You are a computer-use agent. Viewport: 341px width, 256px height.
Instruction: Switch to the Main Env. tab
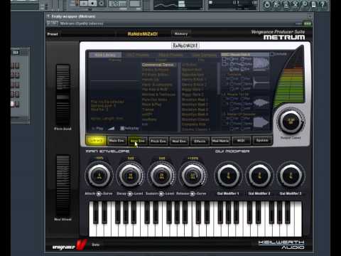coord(117,141)
